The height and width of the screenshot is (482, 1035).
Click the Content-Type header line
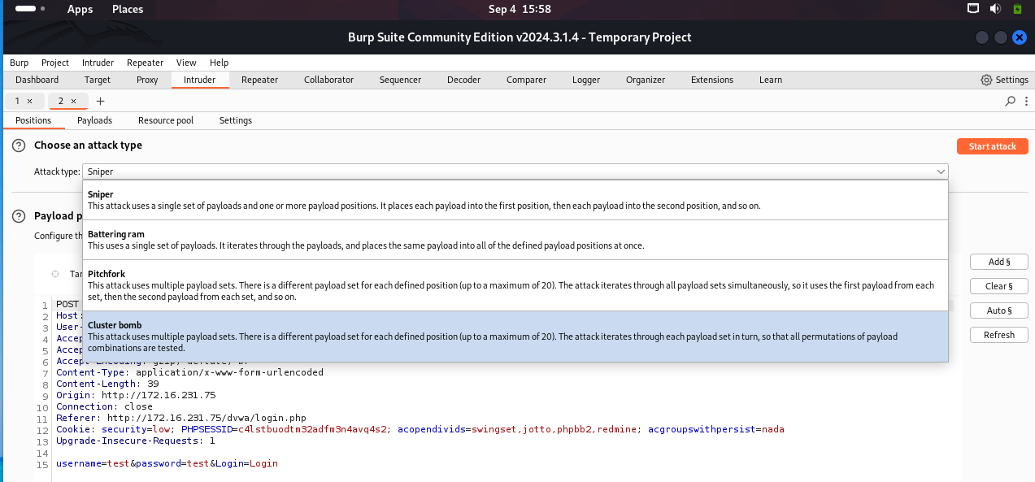pyautogui.click(x=189, y=372)
